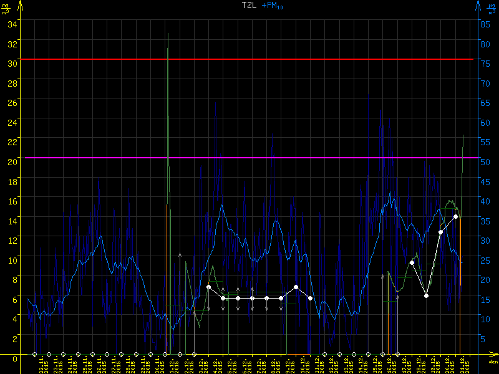This screenshot has width=499, height=374.
Task: Click the 22.11.2015 date label
Action: [x=42, y=365]
